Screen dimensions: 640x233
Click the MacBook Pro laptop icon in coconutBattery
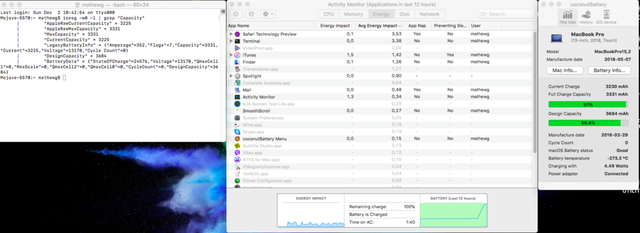coord(556,38)
